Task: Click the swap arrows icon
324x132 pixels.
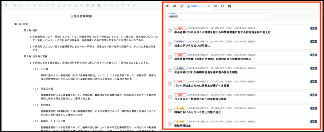Action: tap(123, 5)
